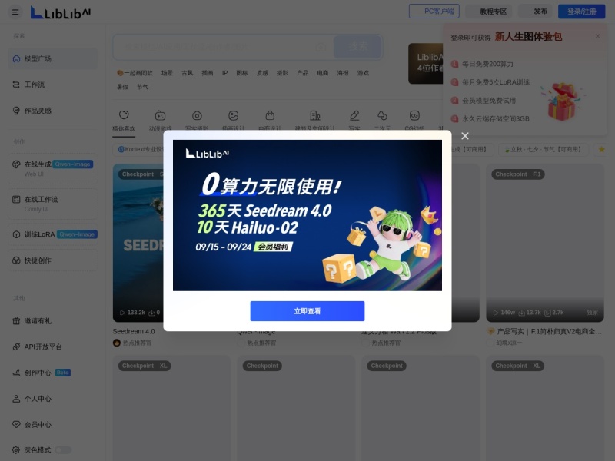615x461 pixels.
Task: Open 在线工作流 Comfy UI
Action: (53, 204)
